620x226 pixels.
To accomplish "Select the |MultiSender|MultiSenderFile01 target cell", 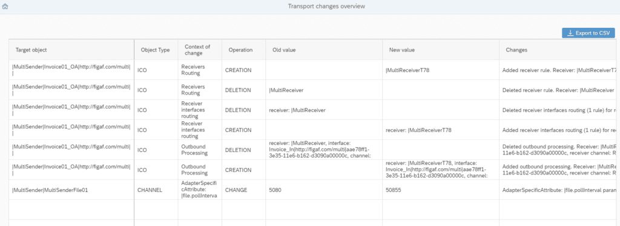I will (71, 190).
